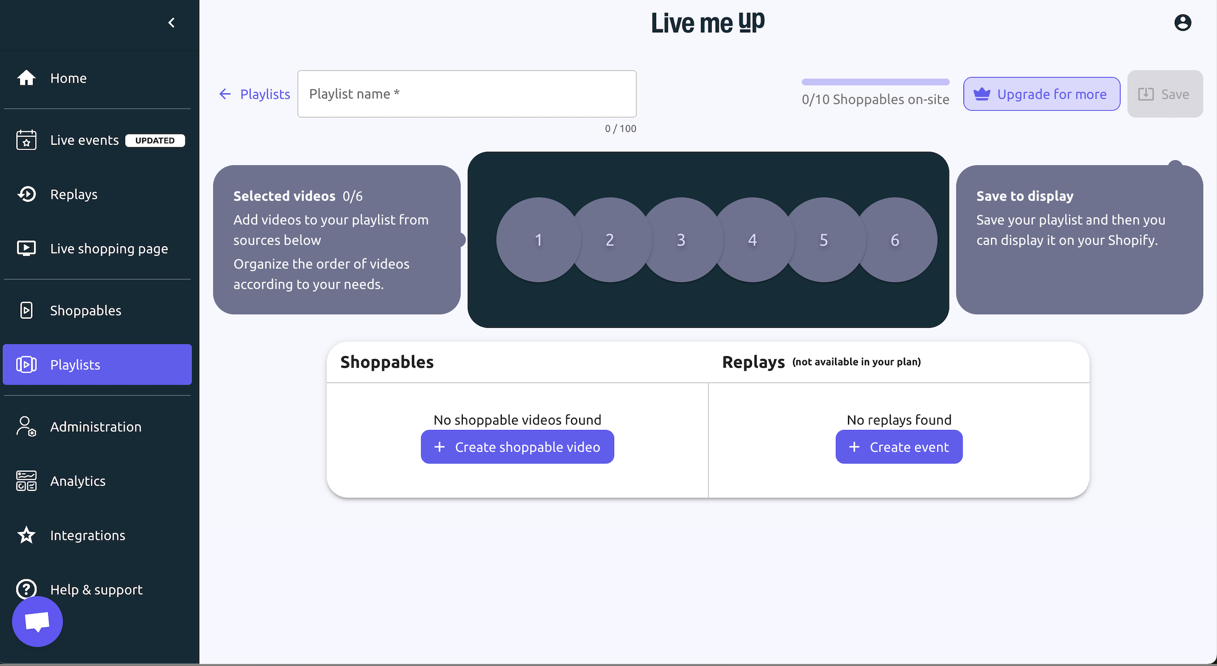Click the Create event button

[x=899, y=447]
